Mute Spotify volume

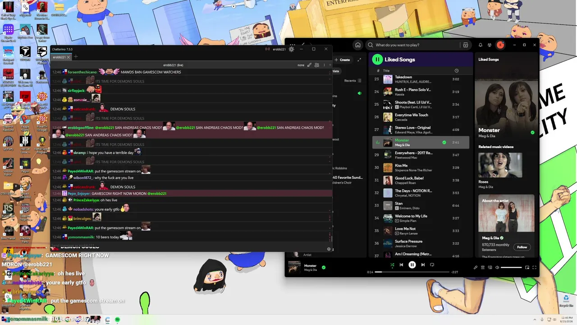tap(497, 268)
